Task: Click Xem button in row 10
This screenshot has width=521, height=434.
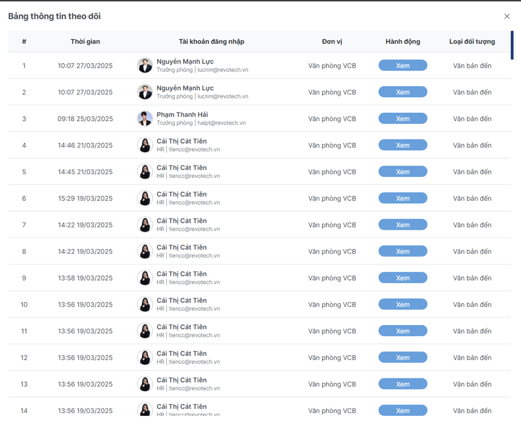Action: [403, 305]
